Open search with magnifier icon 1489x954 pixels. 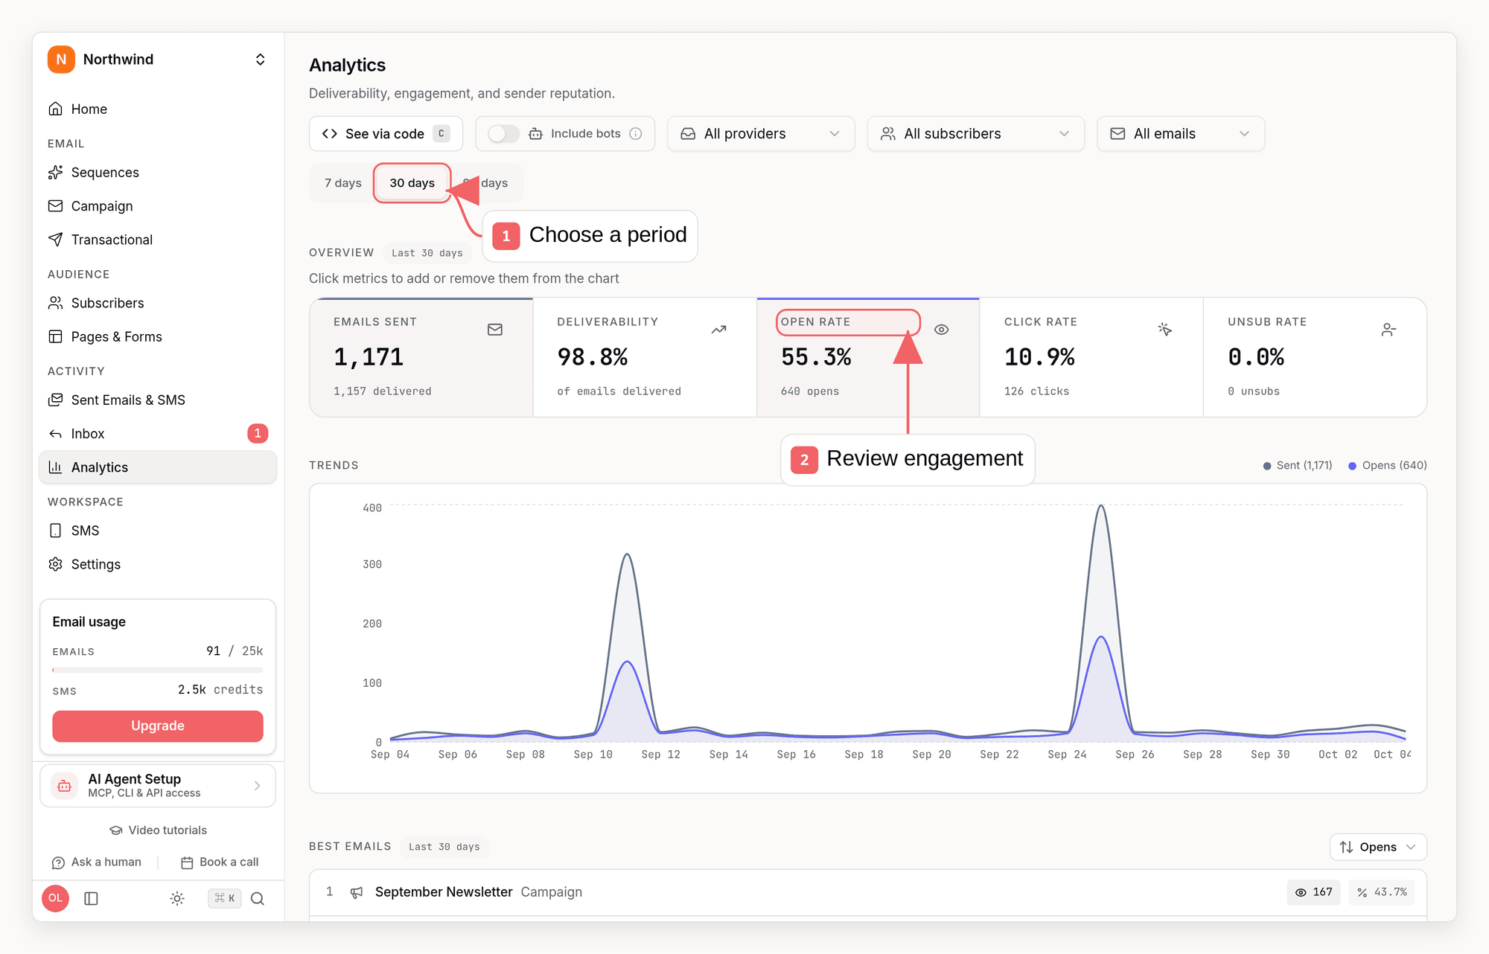click(258, 899)
